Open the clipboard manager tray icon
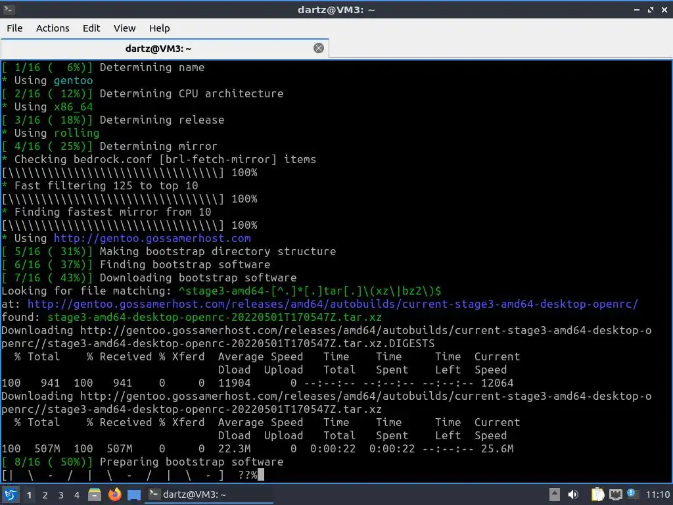The width and height of the screenshot is (673, 505). [597, 494]
